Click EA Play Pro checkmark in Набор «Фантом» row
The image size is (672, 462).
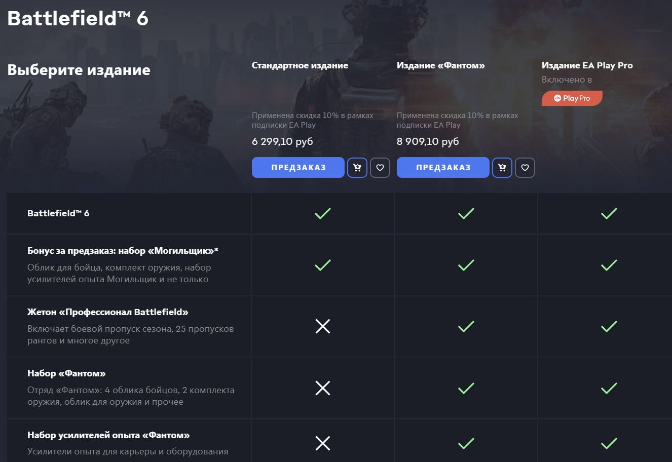point(609,388)
